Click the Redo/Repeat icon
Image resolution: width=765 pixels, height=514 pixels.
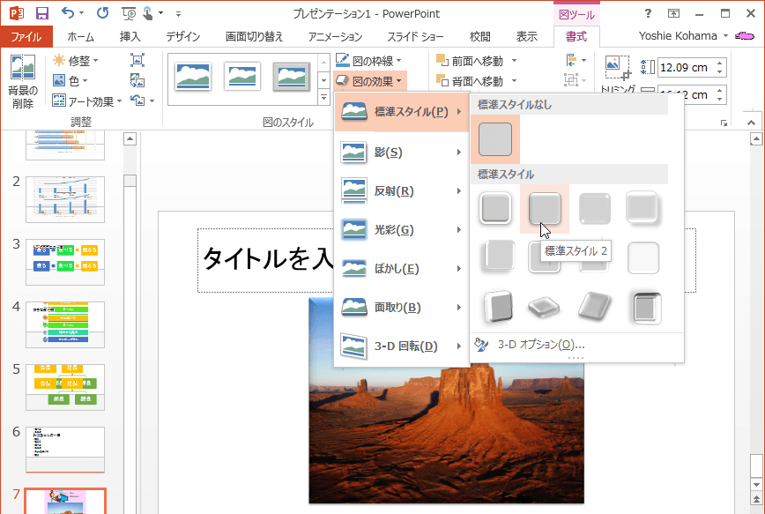pyautogui.click(x=102, y=13)
